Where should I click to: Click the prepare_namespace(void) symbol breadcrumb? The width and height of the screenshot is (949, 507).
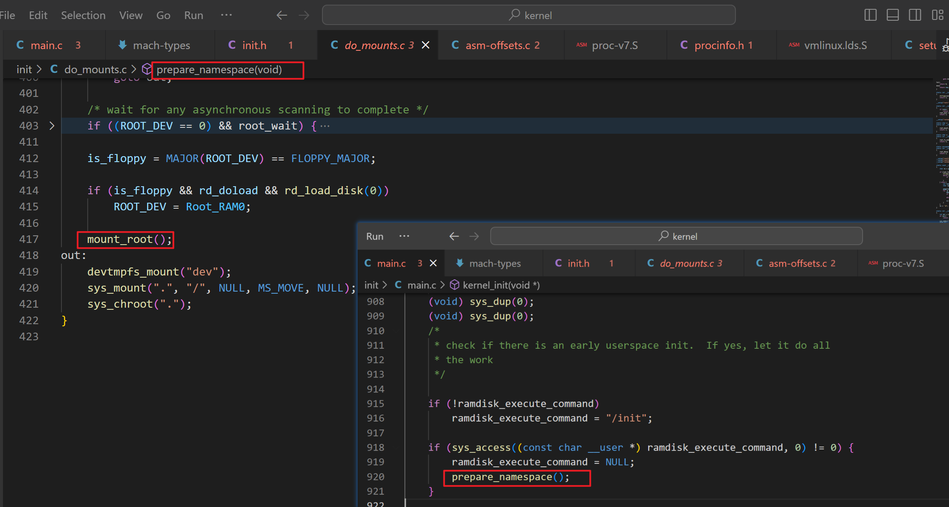point(219,69)
